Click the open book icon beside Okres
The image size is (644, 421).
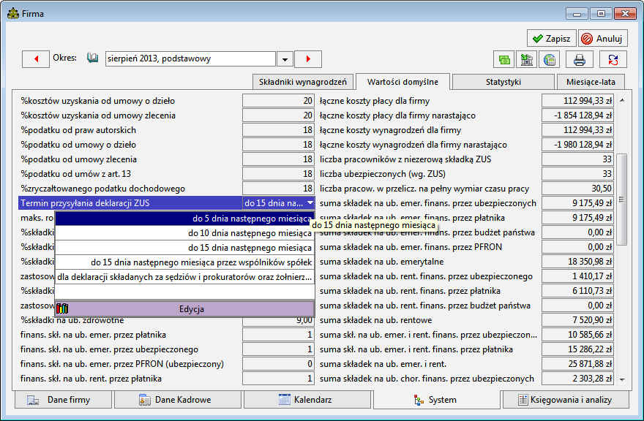[x=93, y=58]
